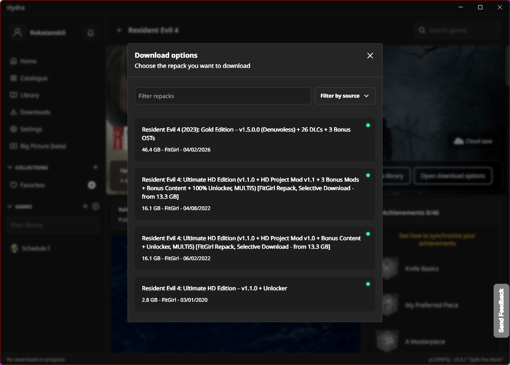Click the Library book icon
The image size is (510, 365).
(14, 95)
